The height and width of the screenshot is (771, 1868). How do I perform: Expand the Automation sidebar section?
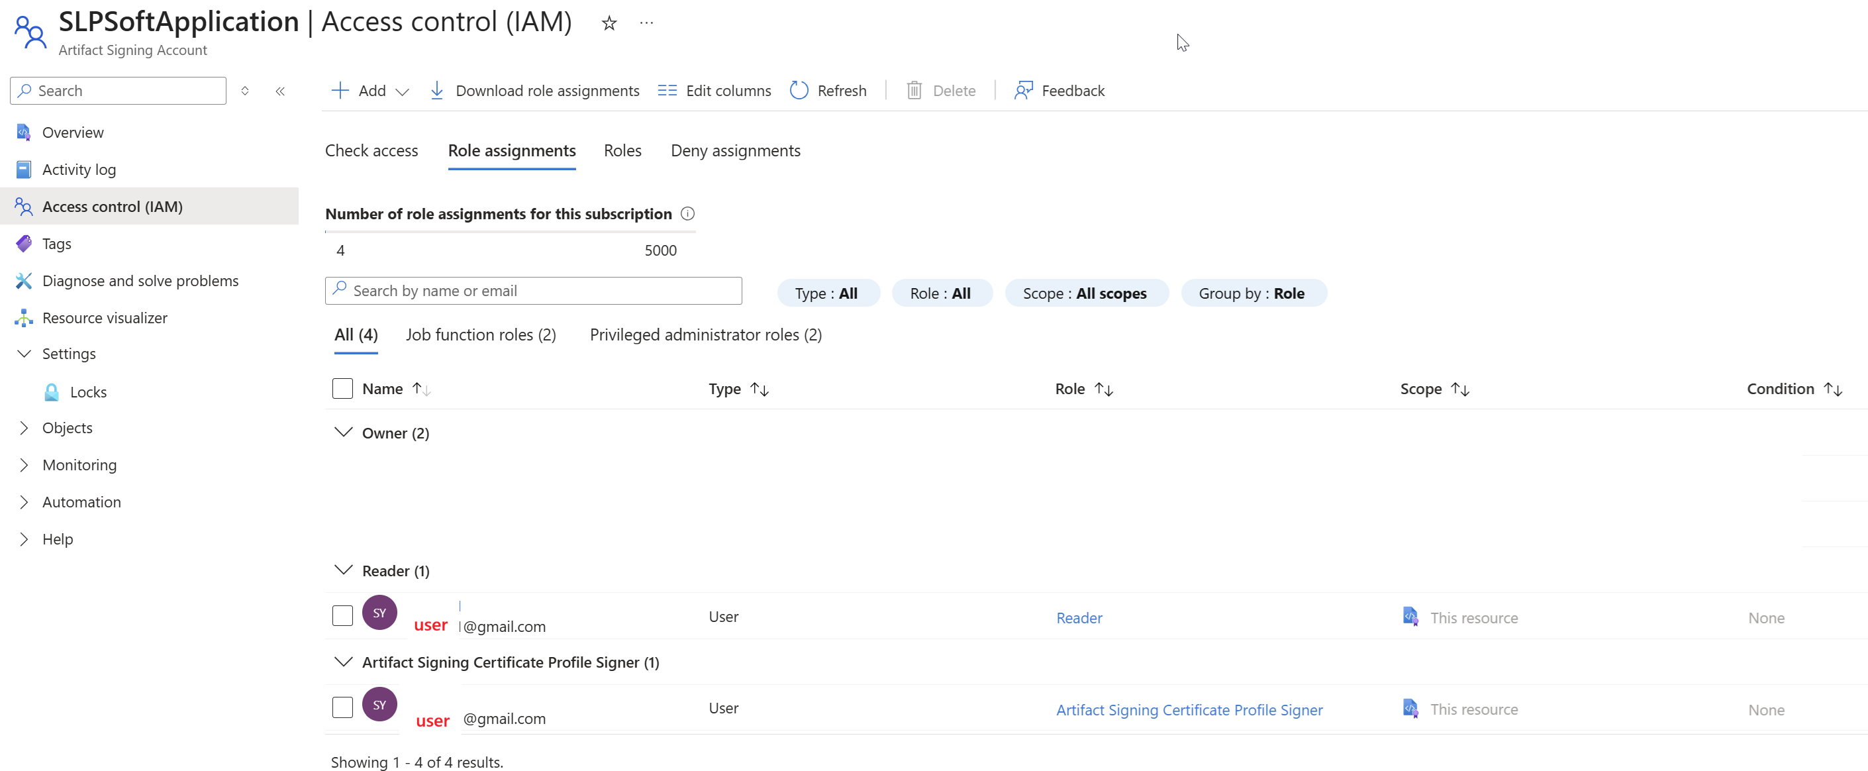(23, 501)
